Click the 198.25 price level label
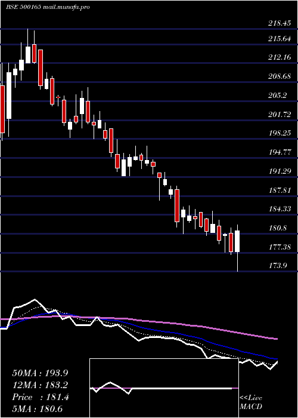 (280, 133)
